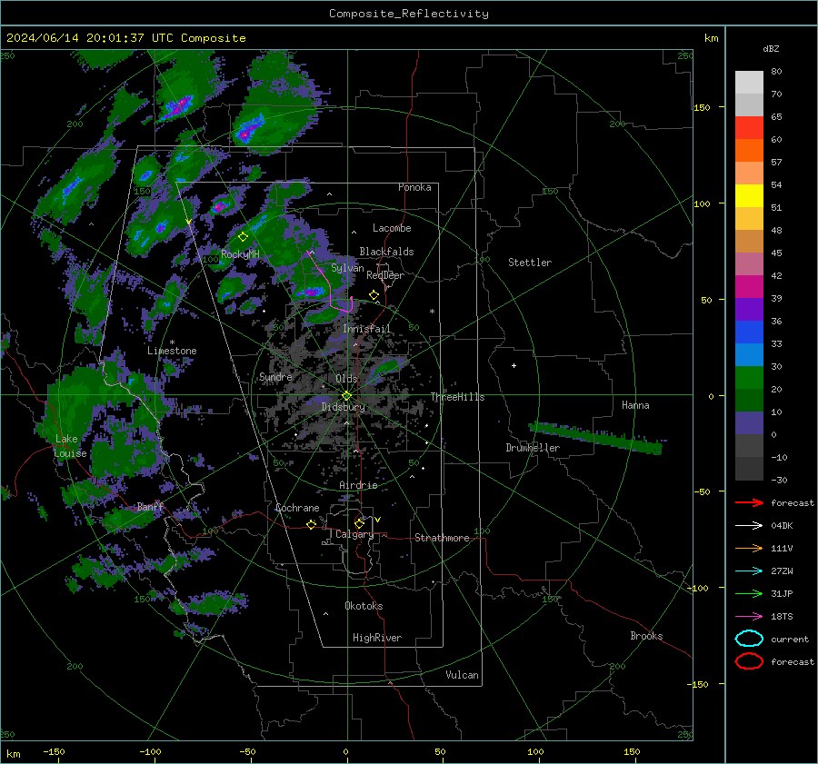818x764 pixels.
Task: Click the yellow diamond marker near RockyMH
Action: (x=243, y=237)
